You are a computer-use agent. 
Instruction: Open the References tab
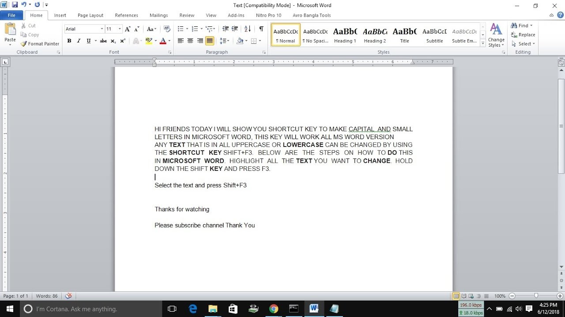(x=127, y=15)
